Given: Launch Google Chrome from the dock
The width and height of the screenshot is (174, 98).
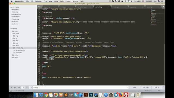Looking at the screenshot, I should (46, 95).
